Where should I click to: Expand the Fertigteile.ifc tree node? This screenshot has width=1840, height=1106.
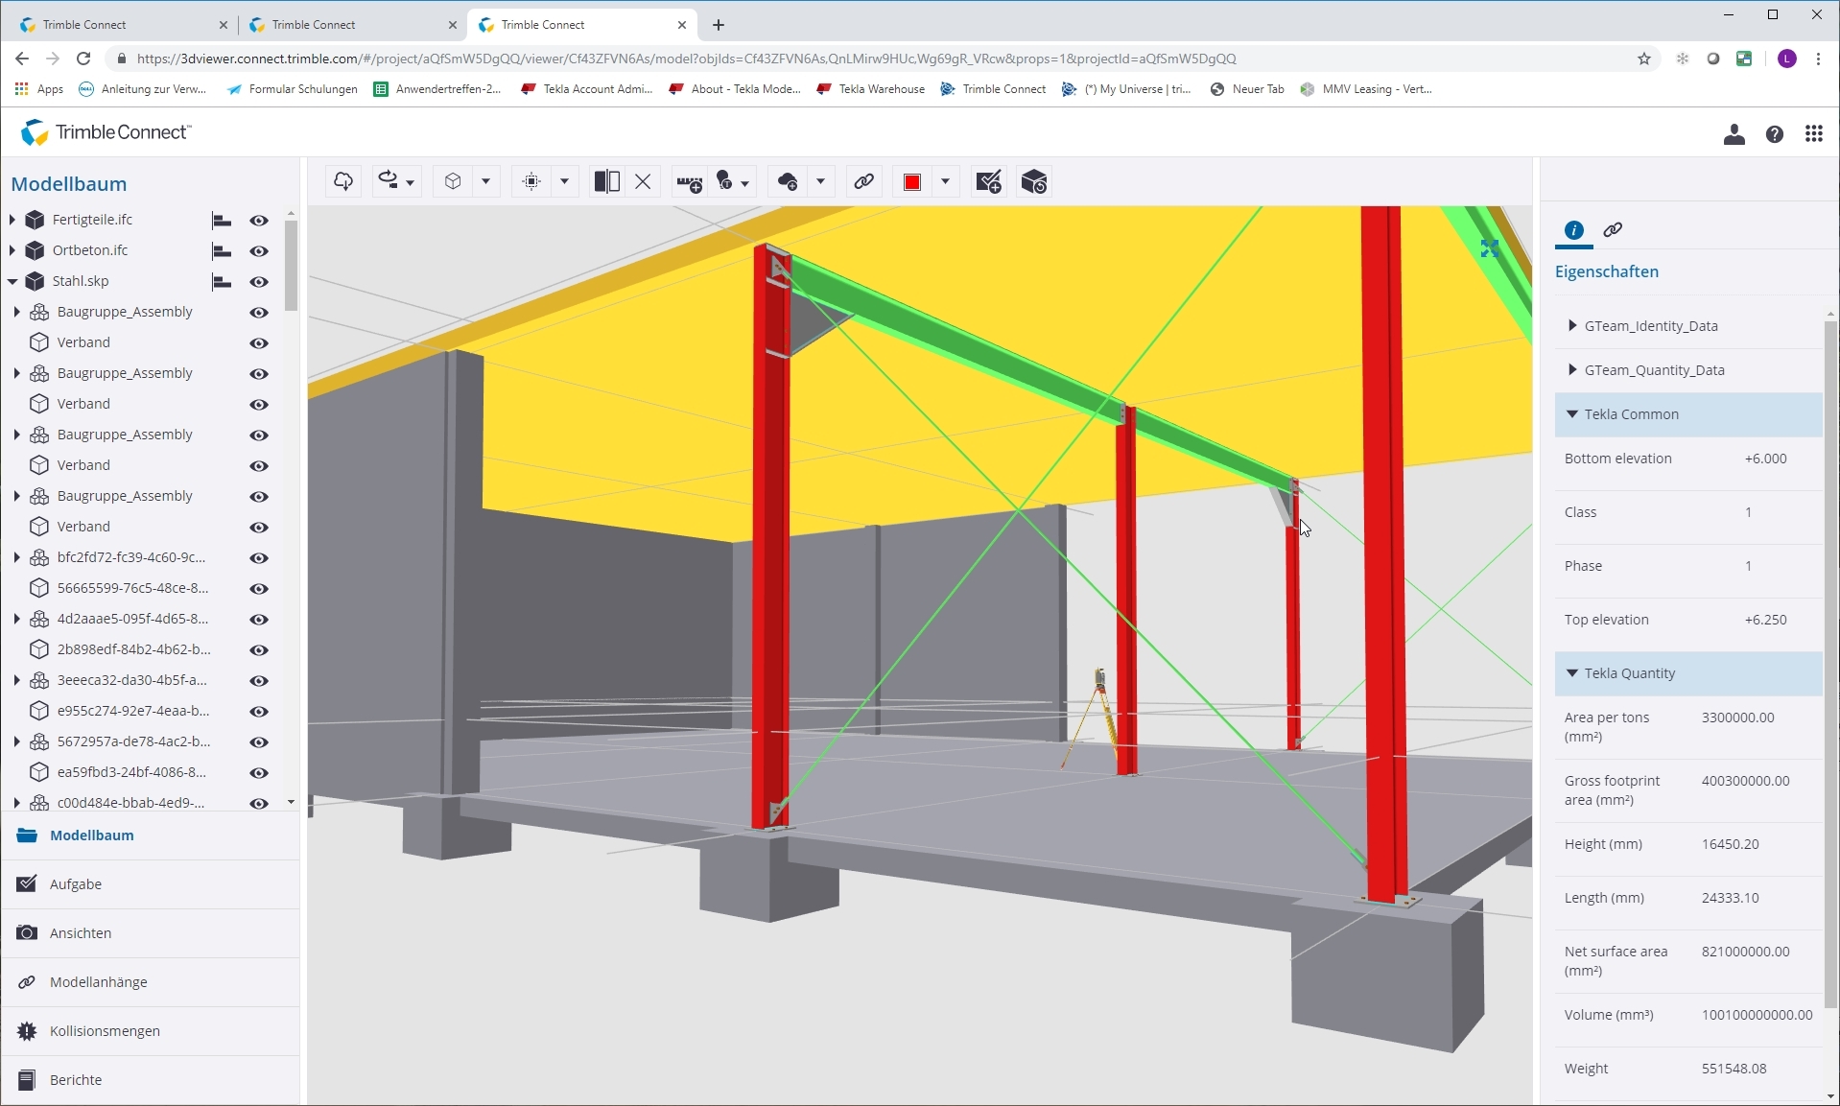pyautogui.click(x=12, y=220)
